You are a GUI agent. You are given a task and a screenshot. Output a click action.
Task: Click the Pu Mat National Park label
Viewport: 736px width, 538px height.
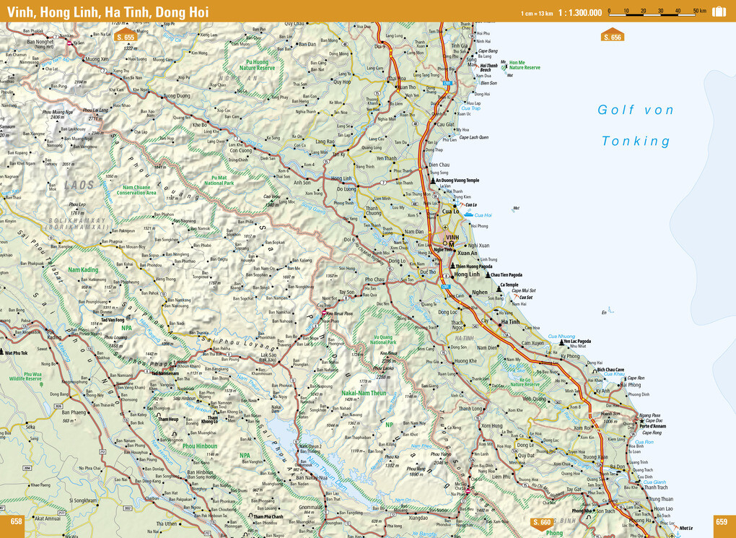[x=222, y=181]
